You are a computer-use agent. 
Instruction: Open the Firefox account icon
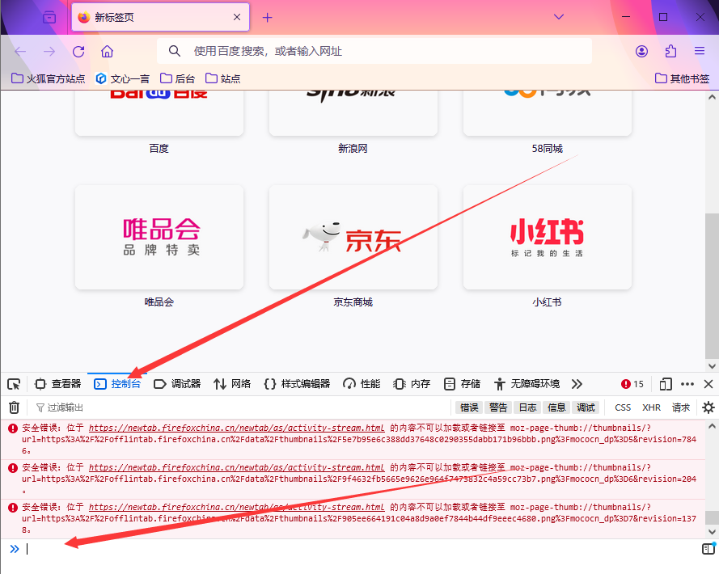point(641,52)
